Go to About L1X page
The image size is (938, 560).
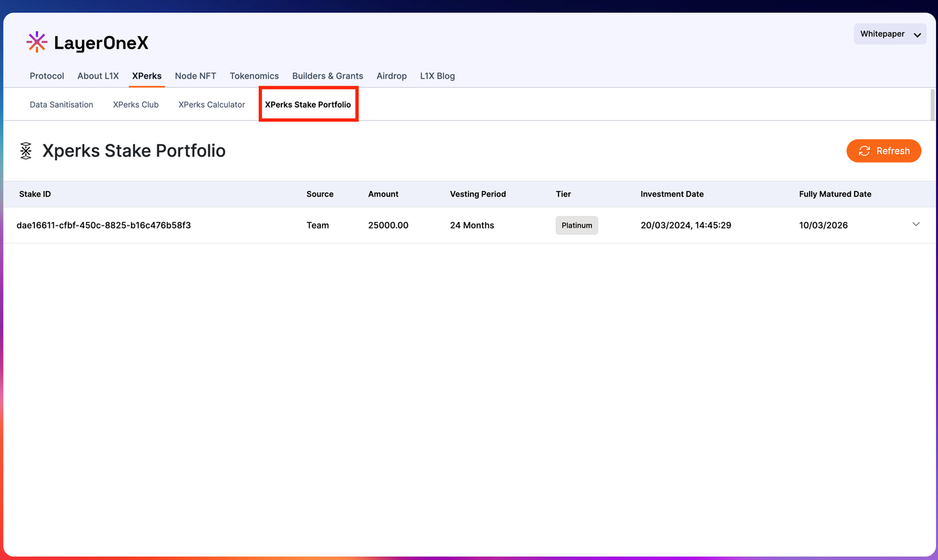[98, 76]
